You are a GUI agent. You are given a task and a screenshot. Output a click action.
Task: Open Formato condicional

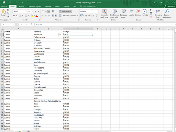click(104, 14)
